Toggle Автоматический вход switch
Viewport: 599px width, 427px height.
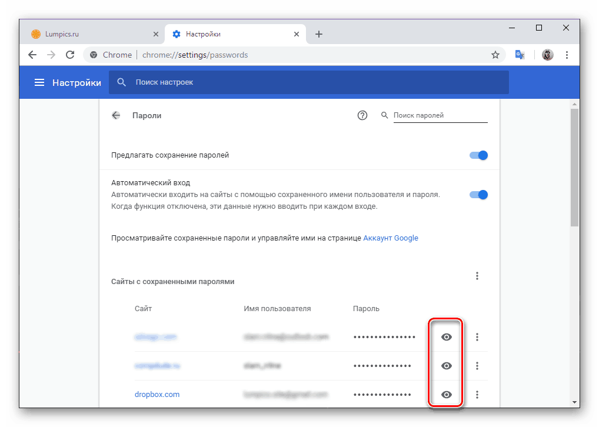point(478,195)
